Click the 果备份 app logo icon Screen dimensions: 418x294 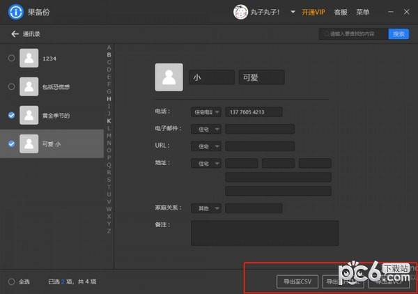[16, 12]
